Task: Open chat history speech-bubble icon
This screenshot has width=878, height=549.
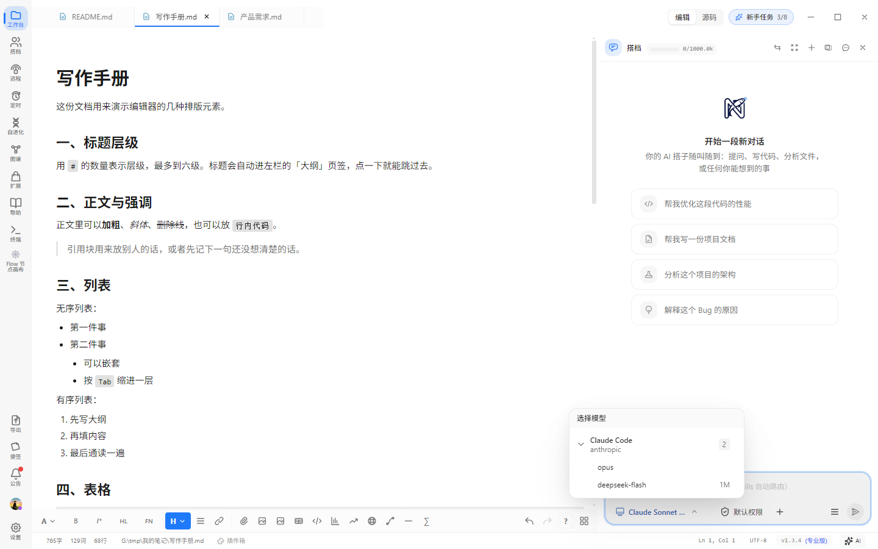Action: [x=846, y=48]
